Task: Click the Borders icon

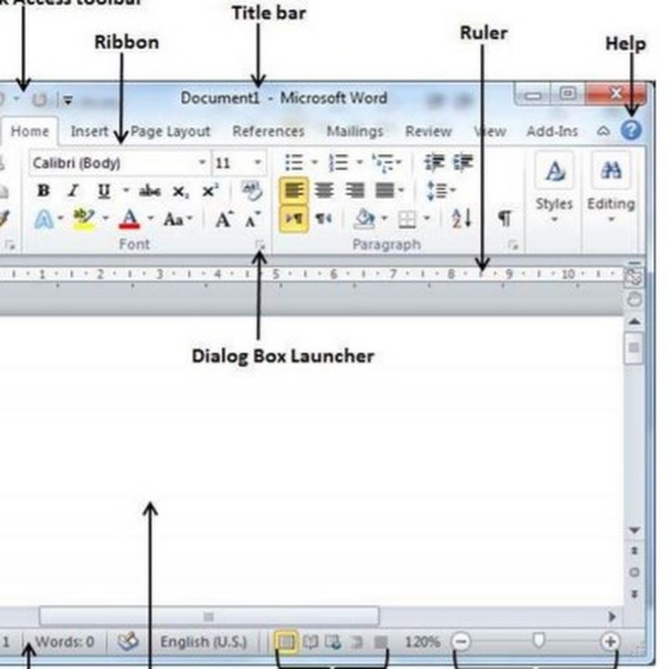Action: point(407,220)
